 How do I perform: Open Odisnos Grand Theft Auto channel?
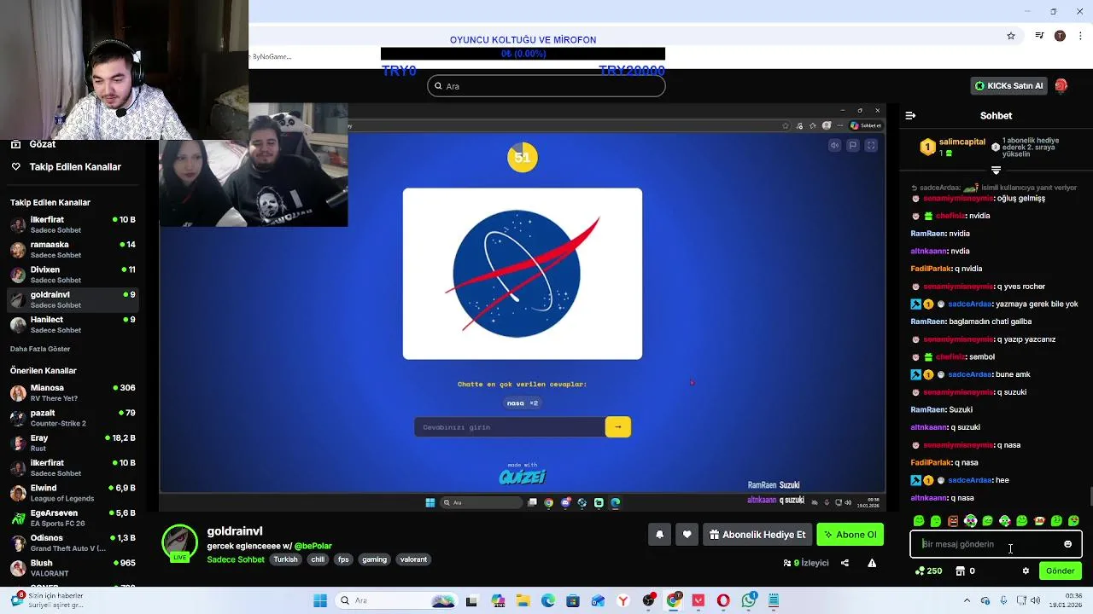(x=73, y=542)
